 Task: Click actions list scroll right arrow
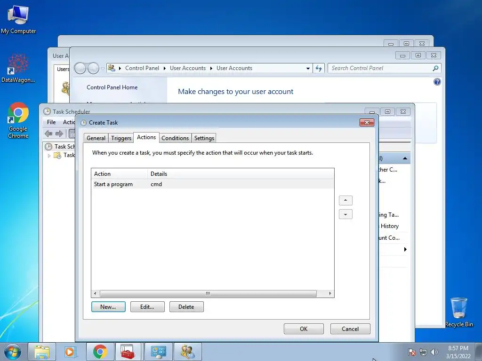(x=330, y=293)
